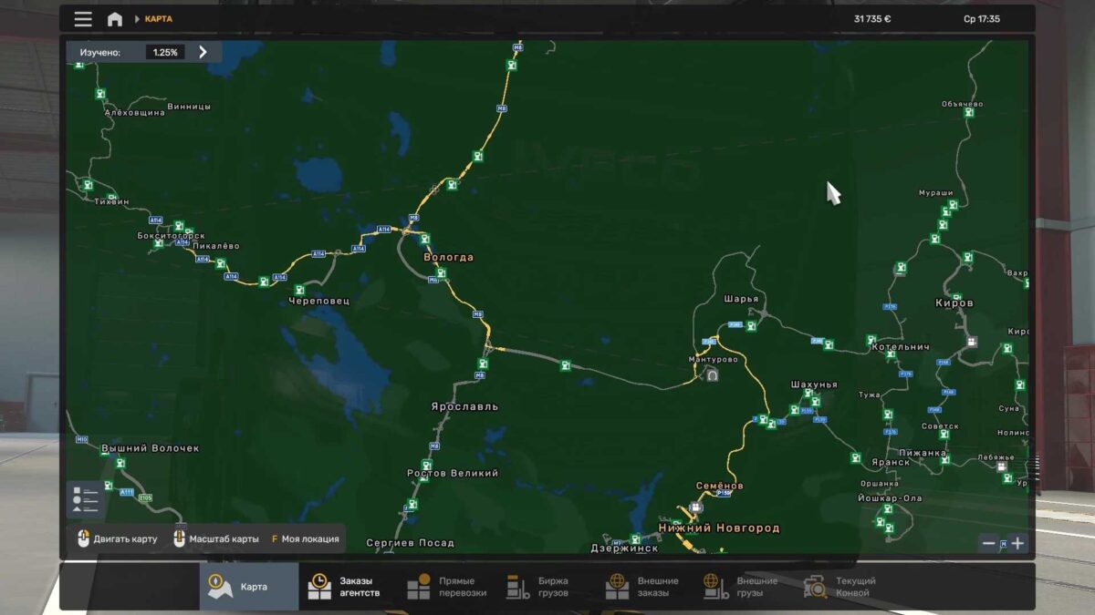This screenshot has height=615, width=1095.
Task: Click the Вологда city label on map
Action: pyautogui.click(x=448, y=258)
